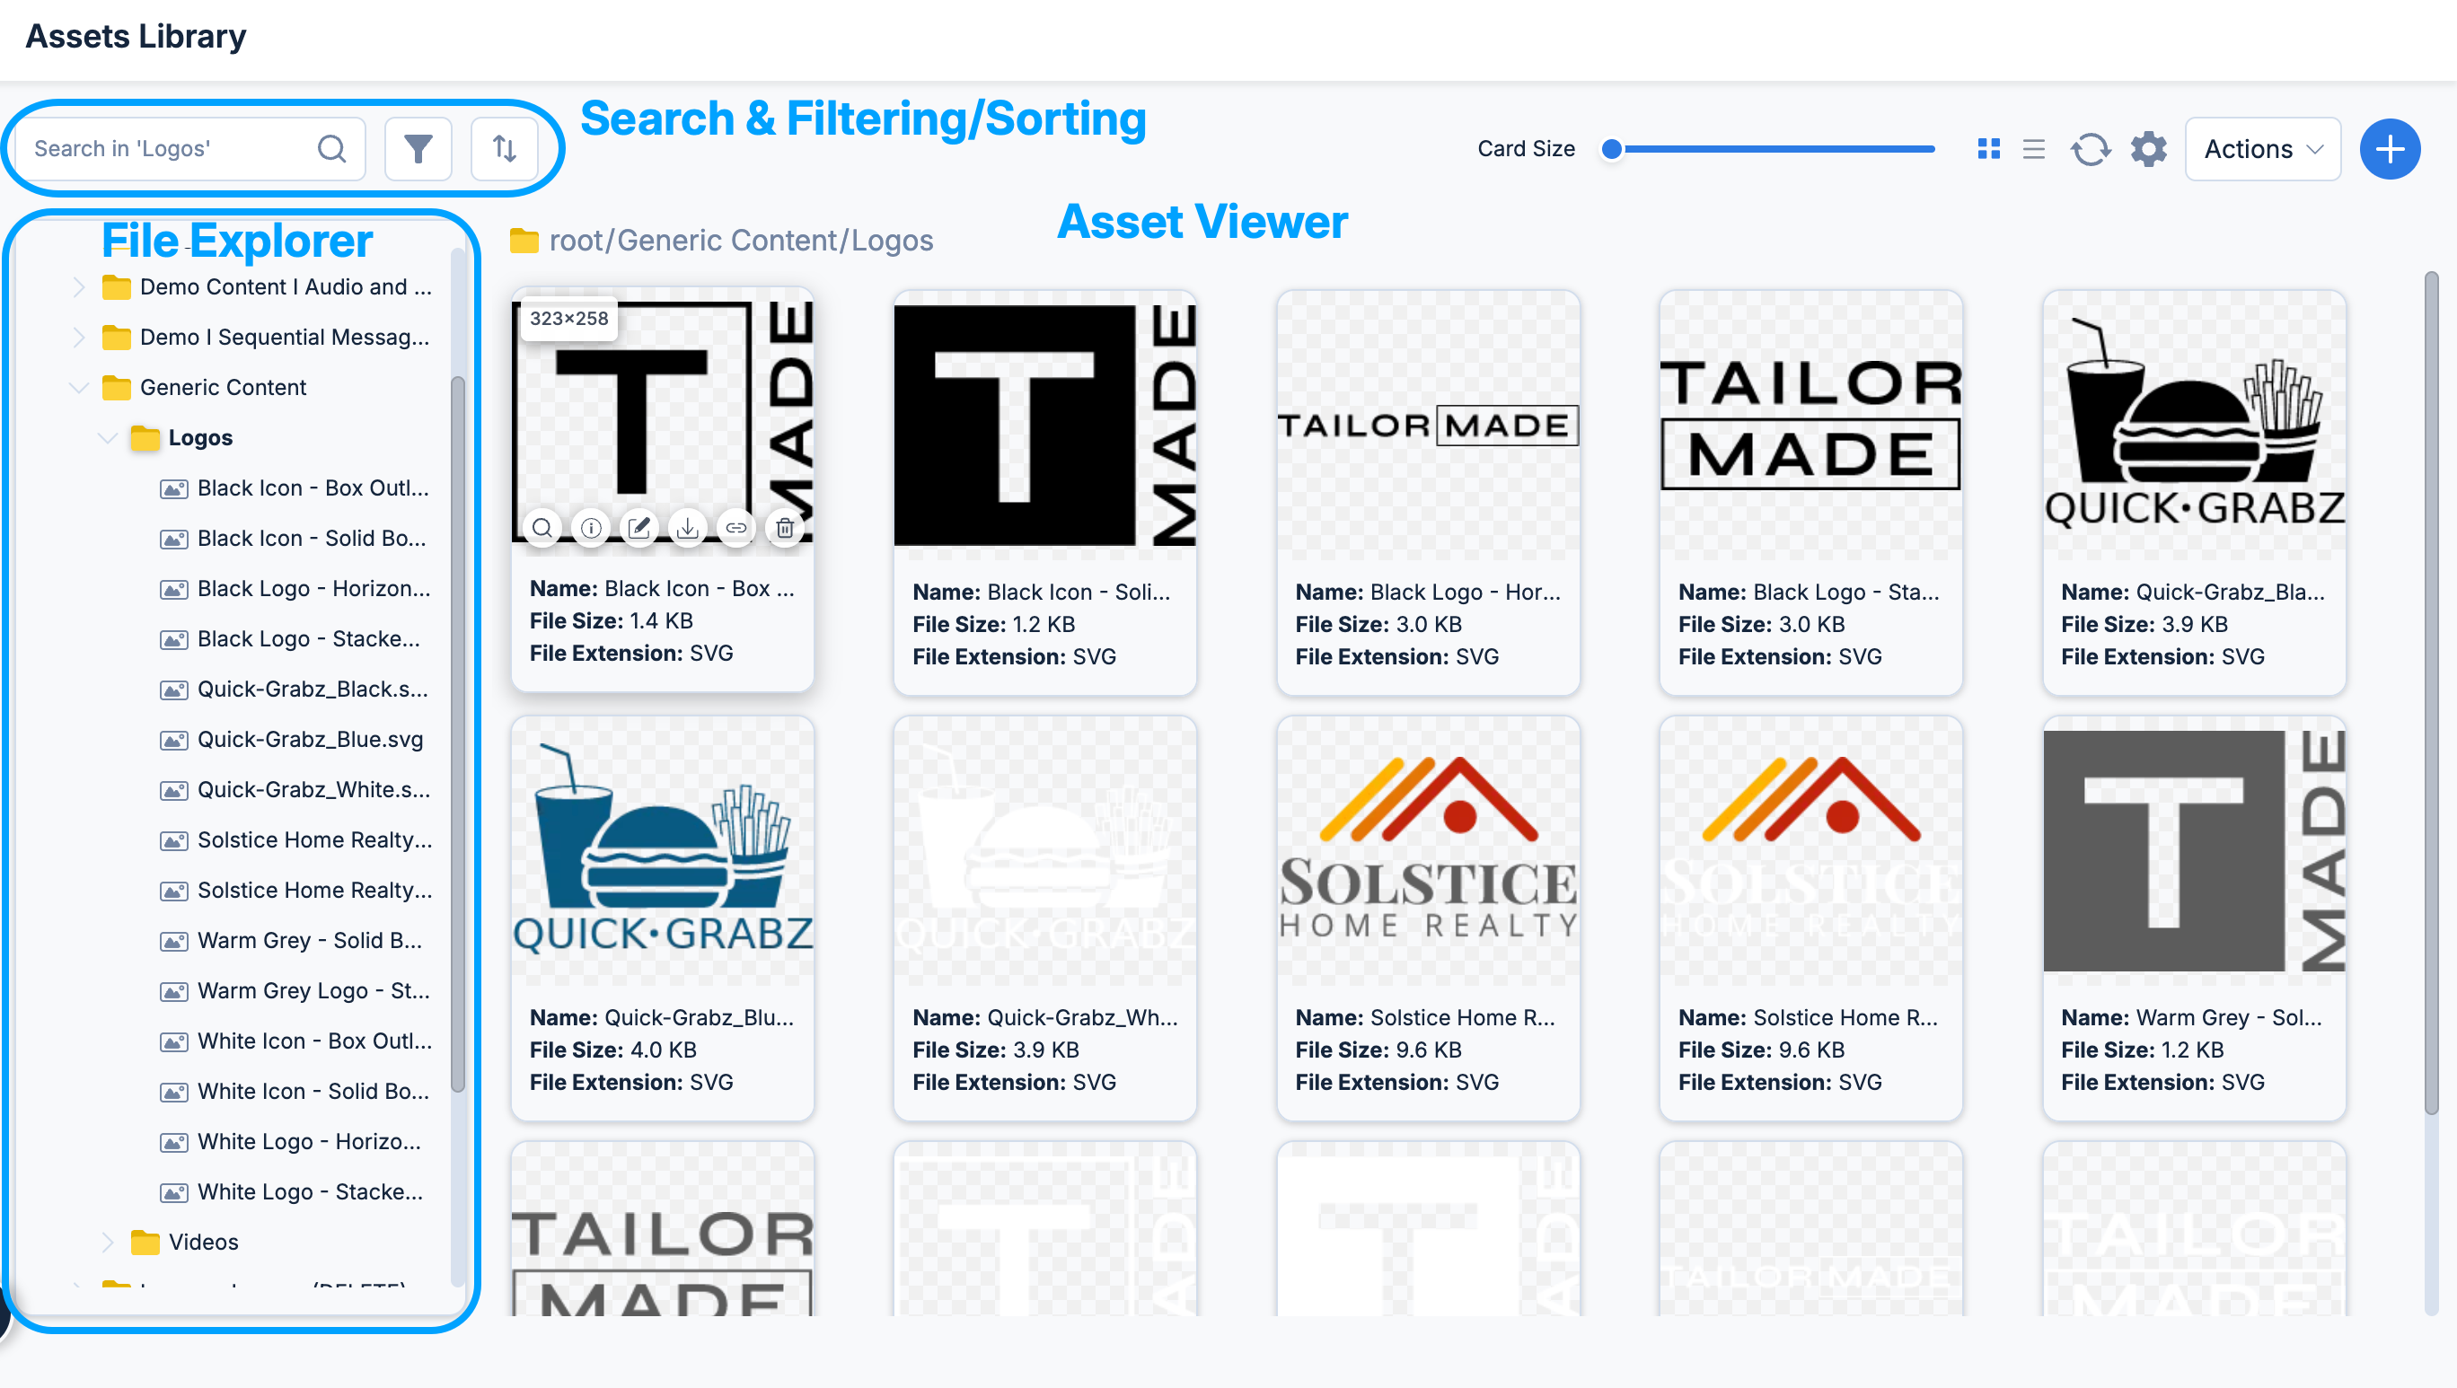This screenshot has width=2457, height=1388.
Task: Select Warm Grey Logo - St... file
Action: [x=313, y=991]
